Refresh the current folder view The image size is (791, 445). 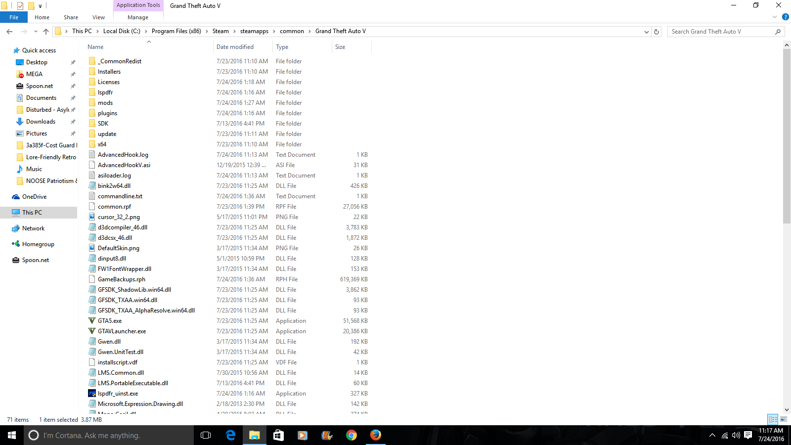[x=657, y=32]
